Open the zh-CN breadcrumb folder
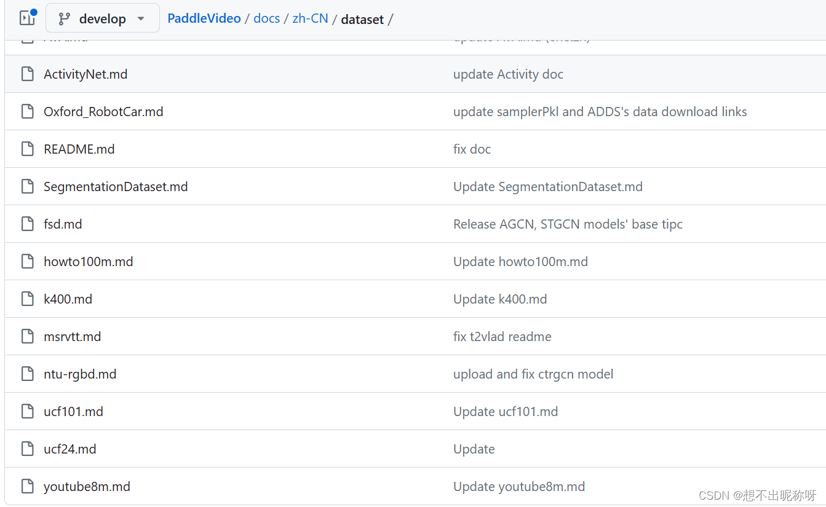 (x=310, y=18)
